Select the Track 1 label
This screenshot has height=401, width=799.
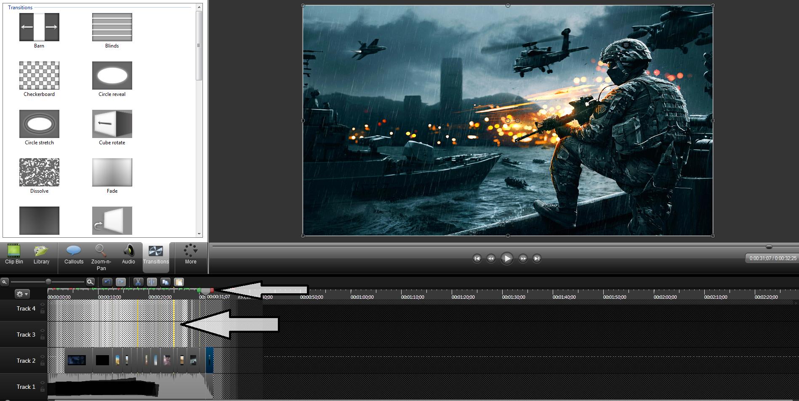[x=26, y=387]
